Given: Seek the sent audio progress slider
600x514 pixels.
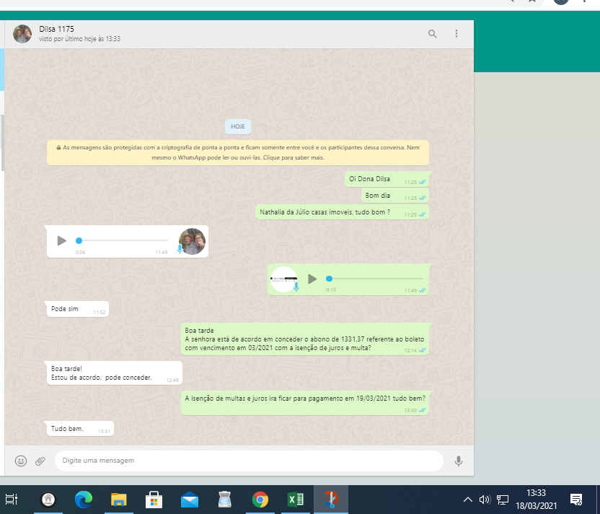Looking at the screenshot, I should coord(375,279).
